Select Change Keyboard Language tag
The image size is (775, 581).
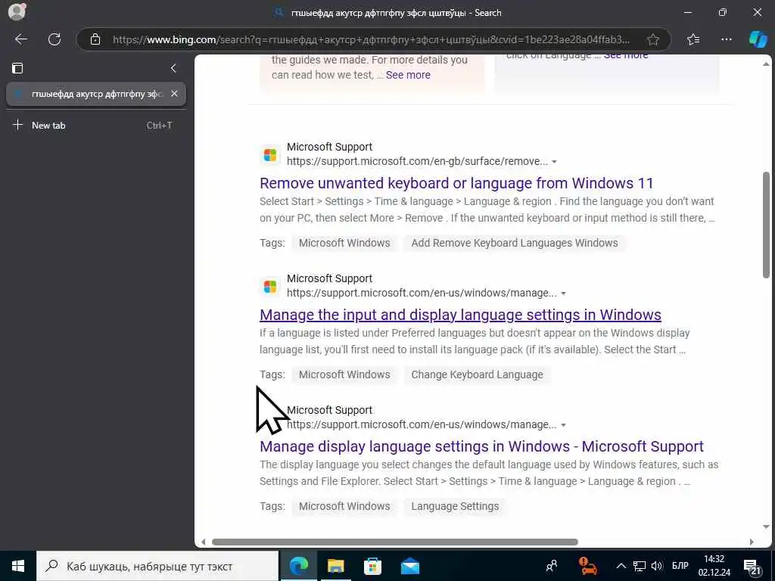(477, 374)
